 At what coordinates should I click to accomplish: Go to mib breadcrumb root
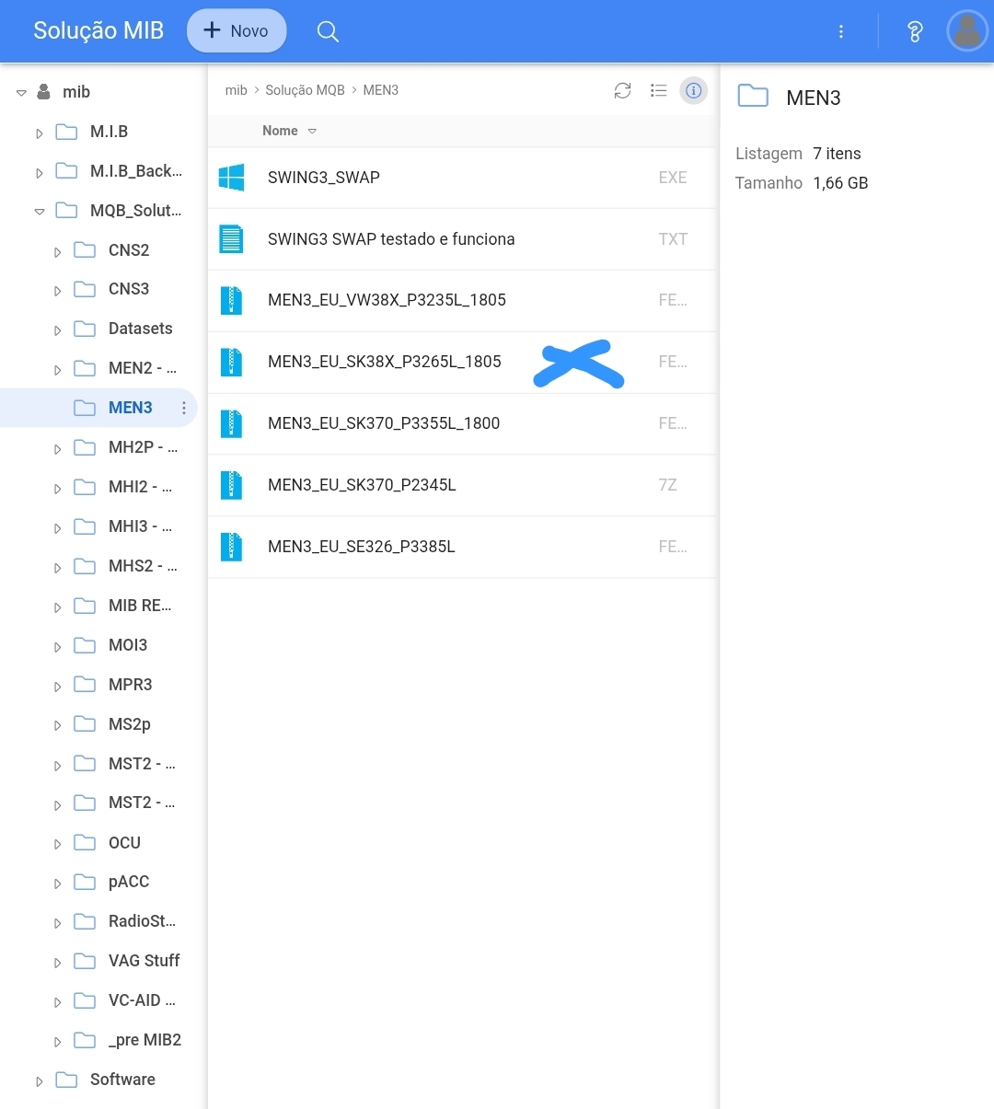[236, 90]
